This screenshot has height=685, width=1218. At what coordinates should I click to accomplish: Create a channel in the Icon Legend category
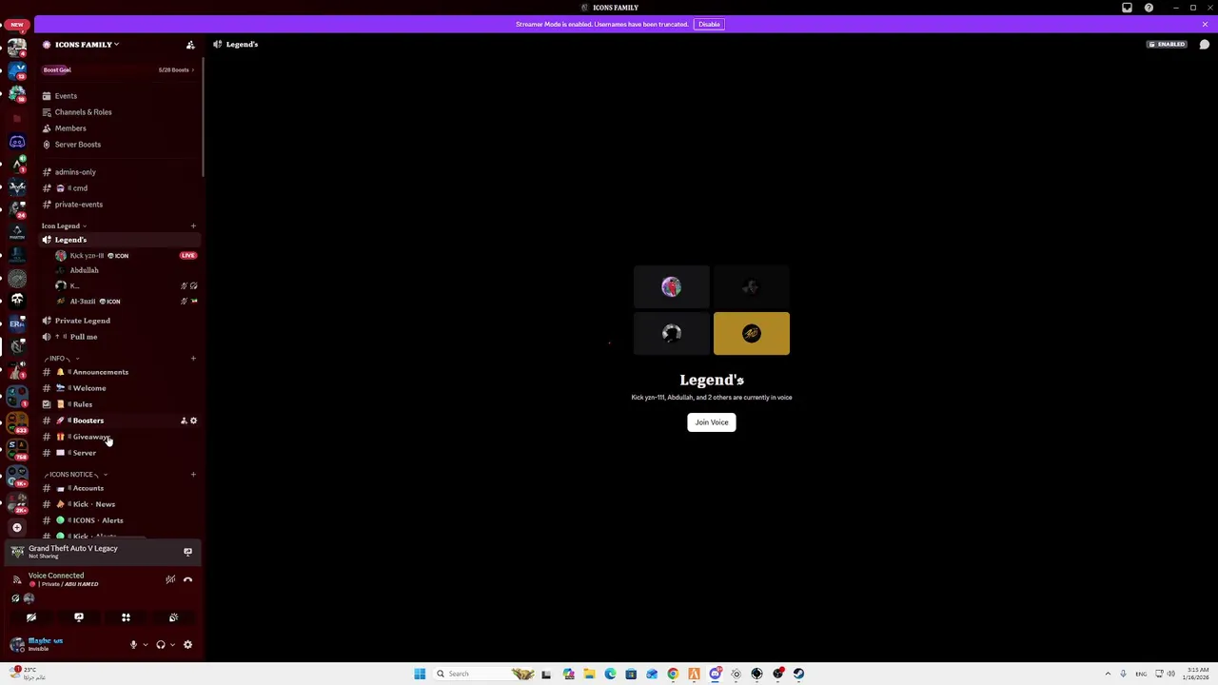[x=193, y=226]
